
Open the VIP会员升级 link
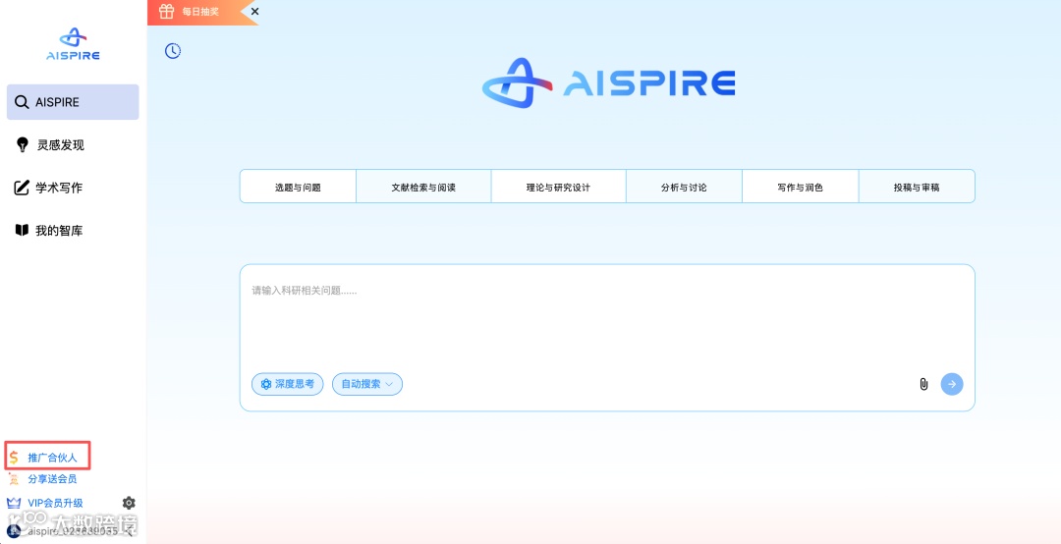(55, 503)
